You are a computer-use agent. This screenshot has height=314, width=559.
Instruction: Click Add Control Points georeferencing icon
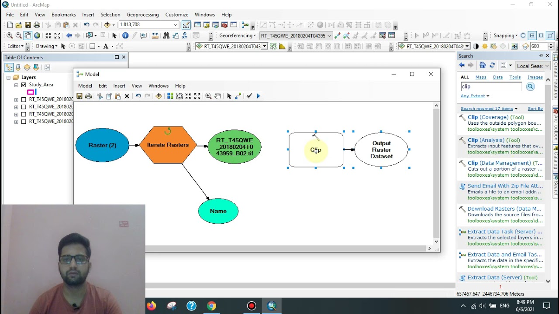337,35
